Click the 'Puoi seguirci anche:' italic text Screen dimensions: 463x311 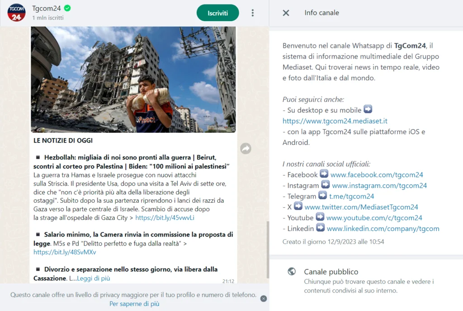pos(313,100)
